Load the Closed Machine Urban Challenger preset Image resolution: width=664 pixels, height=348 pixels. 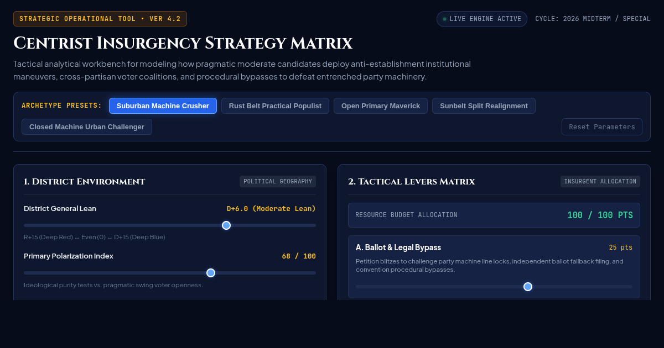point(87,126)
